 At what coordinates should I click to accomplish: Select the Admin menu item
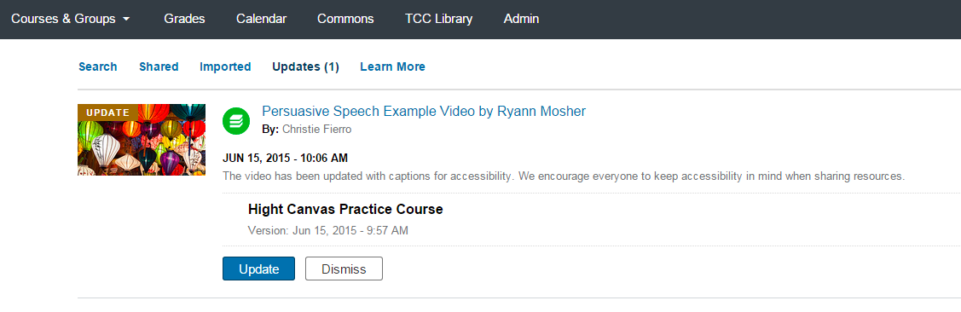[522, 19]
